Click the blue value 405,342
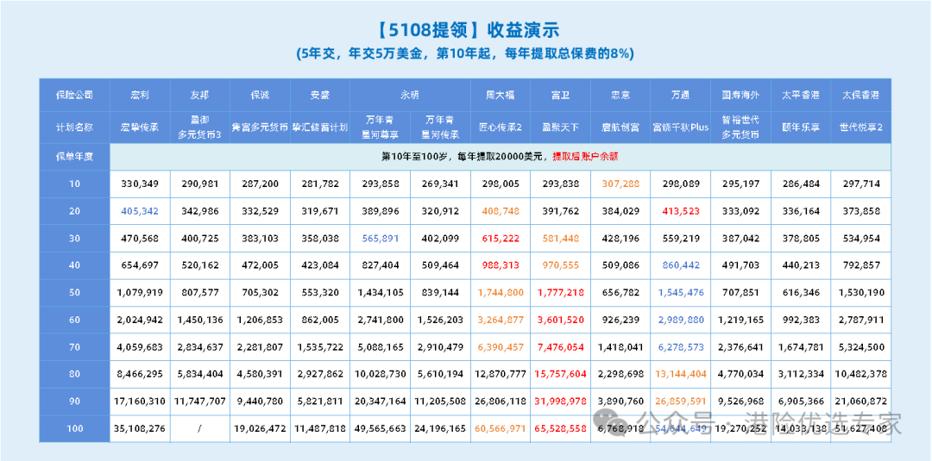The image size is (932, 461). pyautogui.click(x=140, y=210)
